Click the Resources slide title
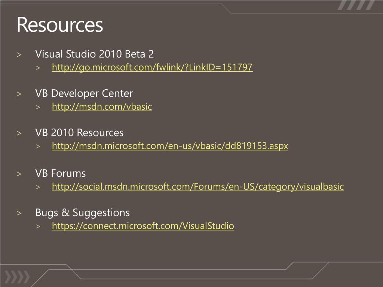Image resolution: width=383 pixels, height=287 pixels. 60,25
